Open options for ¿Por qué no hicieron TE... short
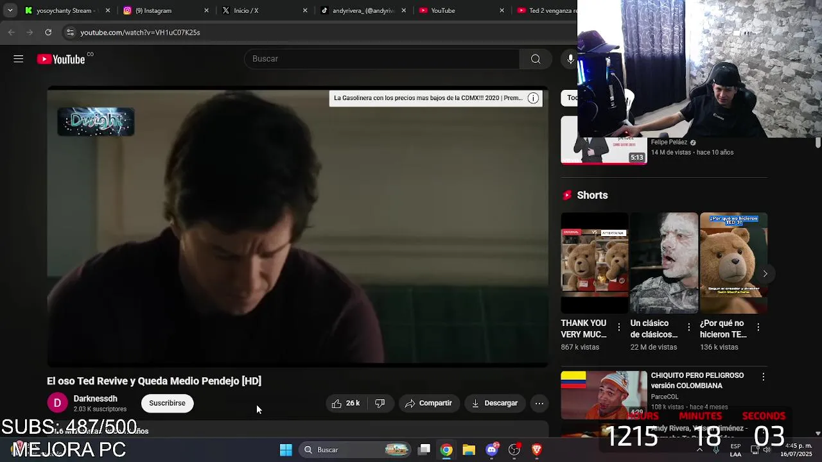 pyautogui.click(x=758, y=327)
